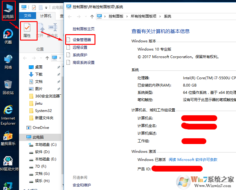The image size is (236, 190).
Task: Open the 此电脑 desktop icon
Action: pos(8,11)
